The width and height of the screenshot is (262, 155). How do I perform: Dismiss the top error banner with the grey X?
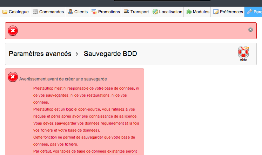pos(250,30)
